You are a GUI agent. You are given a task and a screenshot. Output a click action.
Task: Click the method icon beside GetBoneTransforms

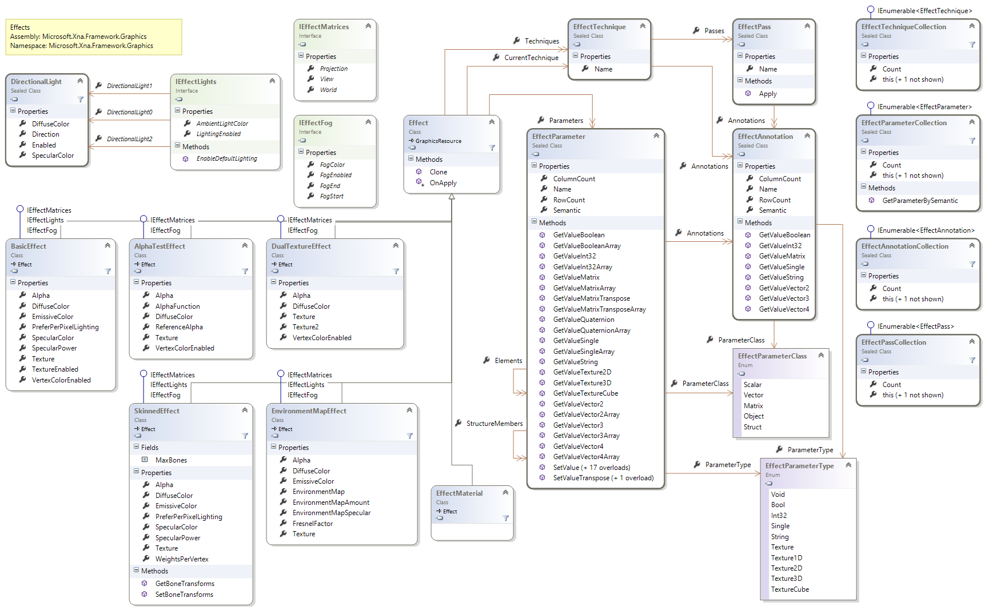click(144, 583)
